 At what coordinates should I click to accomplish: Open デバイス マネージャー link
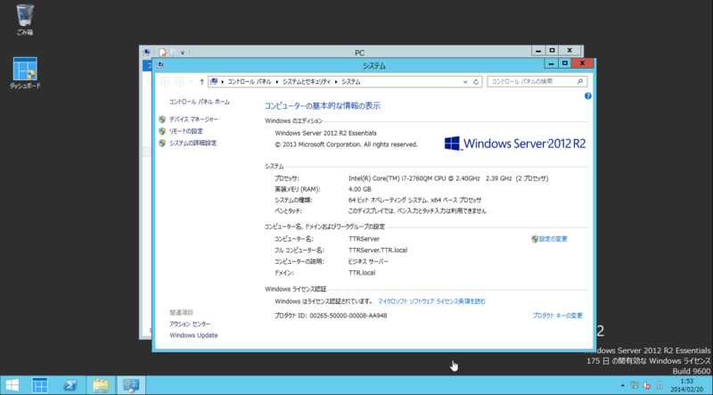[x=193, y=119]
